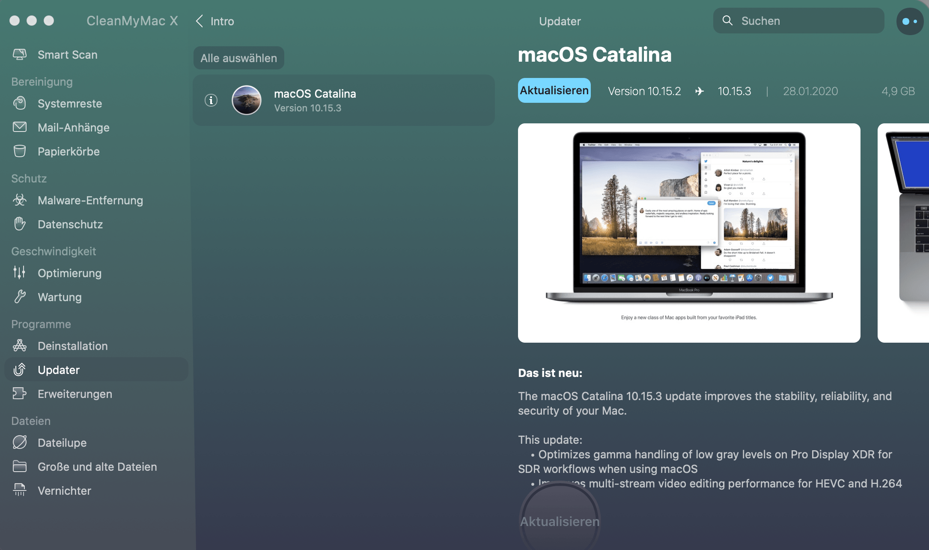Click into the Suchen search field
The width and height of the screenshot is (929, 550).
click(799, 21)
